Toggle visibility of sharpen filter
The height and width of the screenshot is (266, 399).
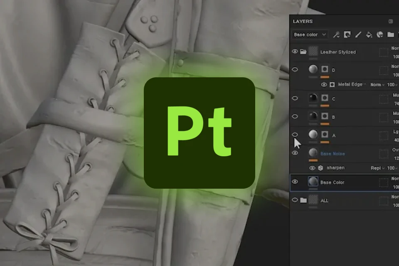312,168
